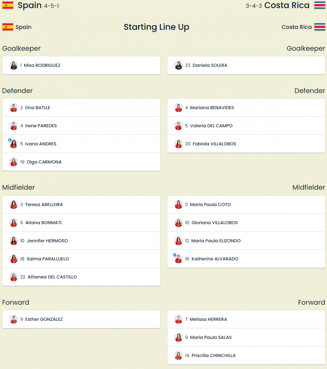Click the captain badge on Katherine Alvarado
Screen dimensions: 327x369
click(x=175, y=255)
